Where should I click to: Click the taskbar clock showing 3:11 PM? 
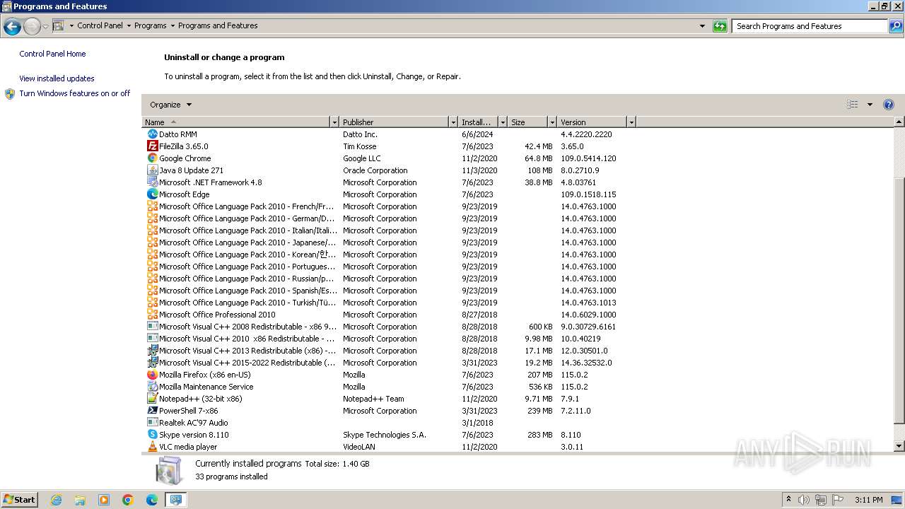pyautogui.click(x=868, y=500)
